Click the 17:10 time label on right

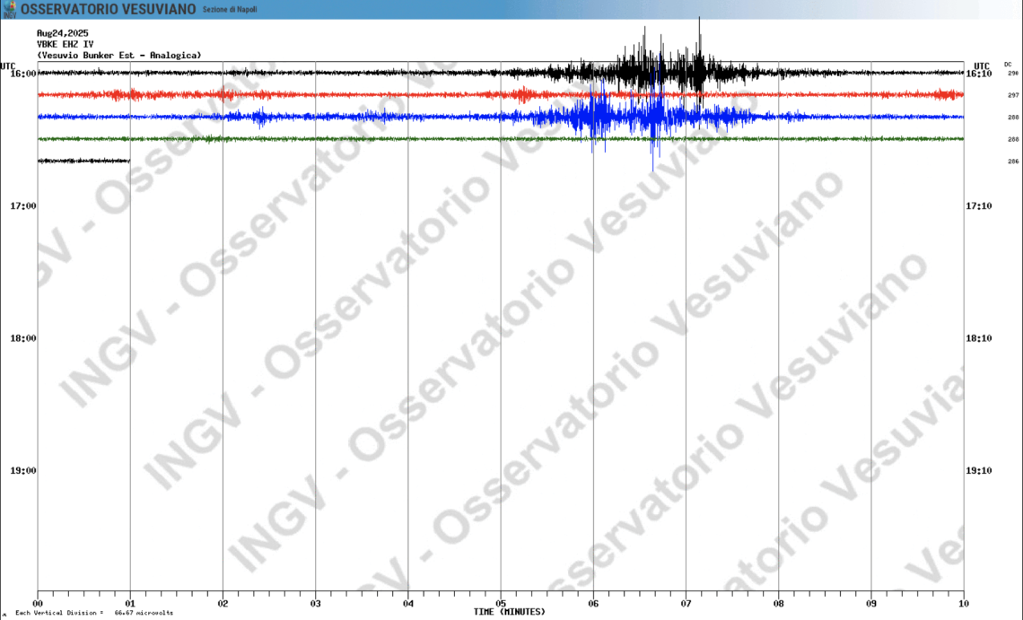tap(979, 206)
